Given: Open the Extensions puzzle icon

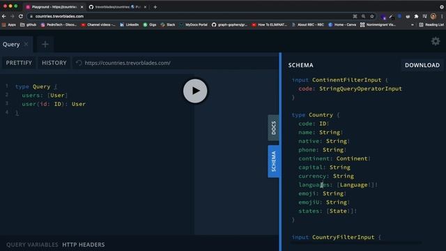Looking at the screenshot, I should click(416, 17).
